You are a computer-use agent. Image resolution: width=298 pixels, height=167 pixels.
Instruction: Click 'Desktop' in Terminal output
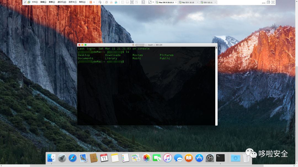(x=84, y=55)
